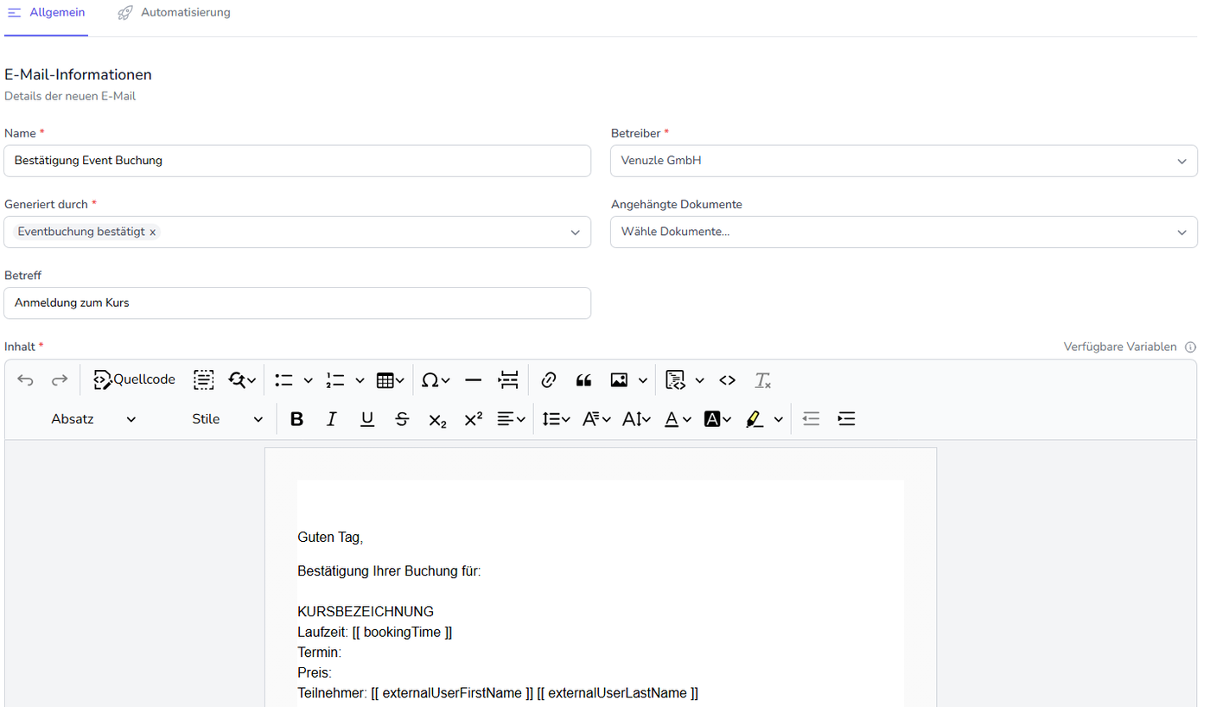Open the font color picker

pos(678,419)
